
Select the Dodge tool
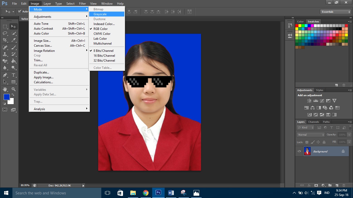tap(13, 68)
